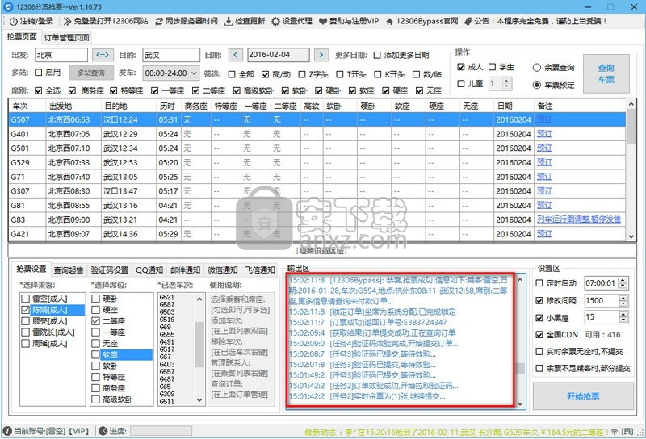Click the 12306 app title icon
646x439 pixels.
click(x=9, y=6)
